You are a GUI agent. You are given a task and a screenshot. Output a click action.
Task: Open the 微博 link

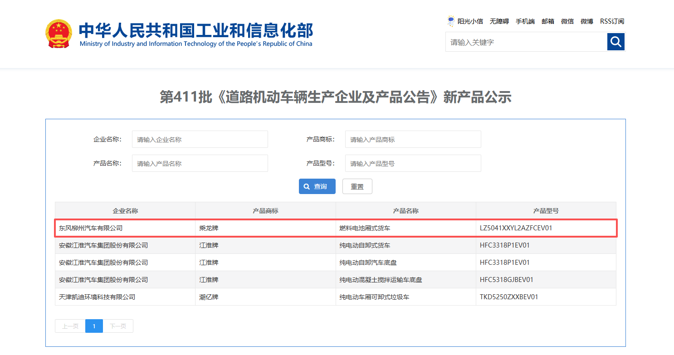pyautogui.click(x=587, y=21)
